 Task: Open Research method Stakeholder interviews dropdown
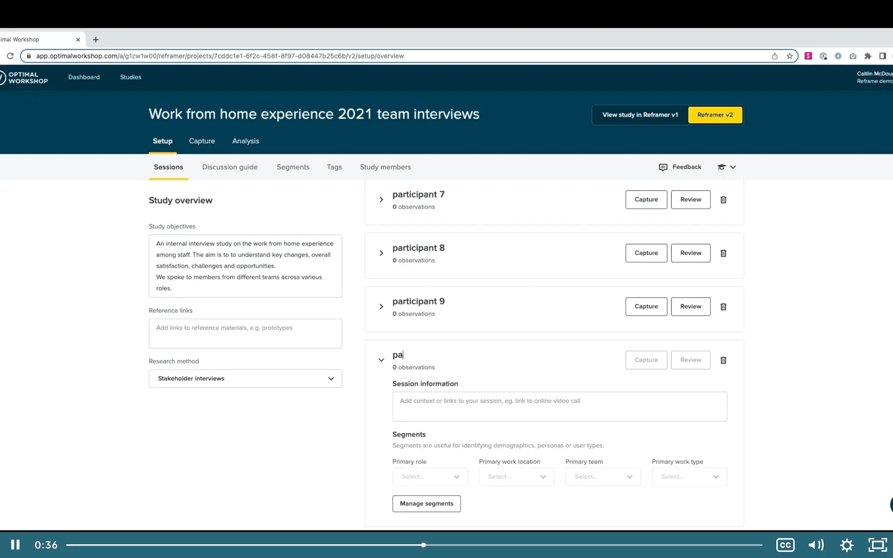245,379
